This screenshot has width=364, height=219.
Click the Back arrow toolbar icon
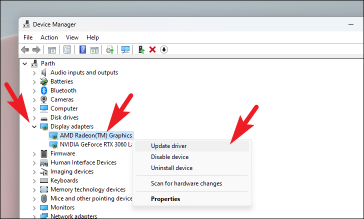tap(25, 49)
